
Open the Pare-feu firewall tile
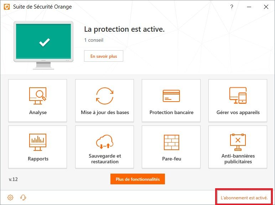click(x=171, y=147)
